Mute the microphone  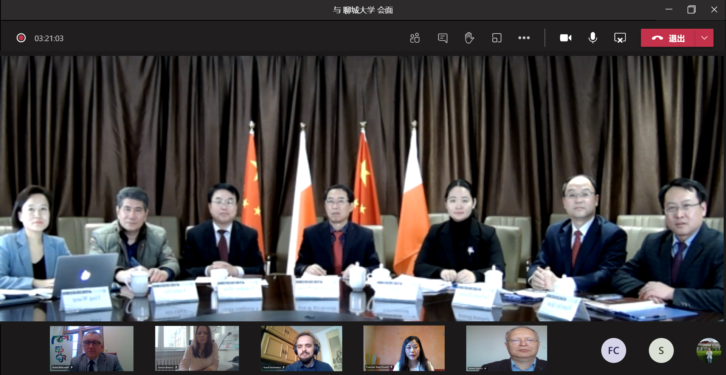[593, 38]
